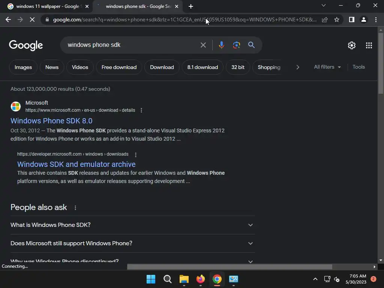
Task: Expand What is Windows Phone SDK?
Action: coord(132,225)
